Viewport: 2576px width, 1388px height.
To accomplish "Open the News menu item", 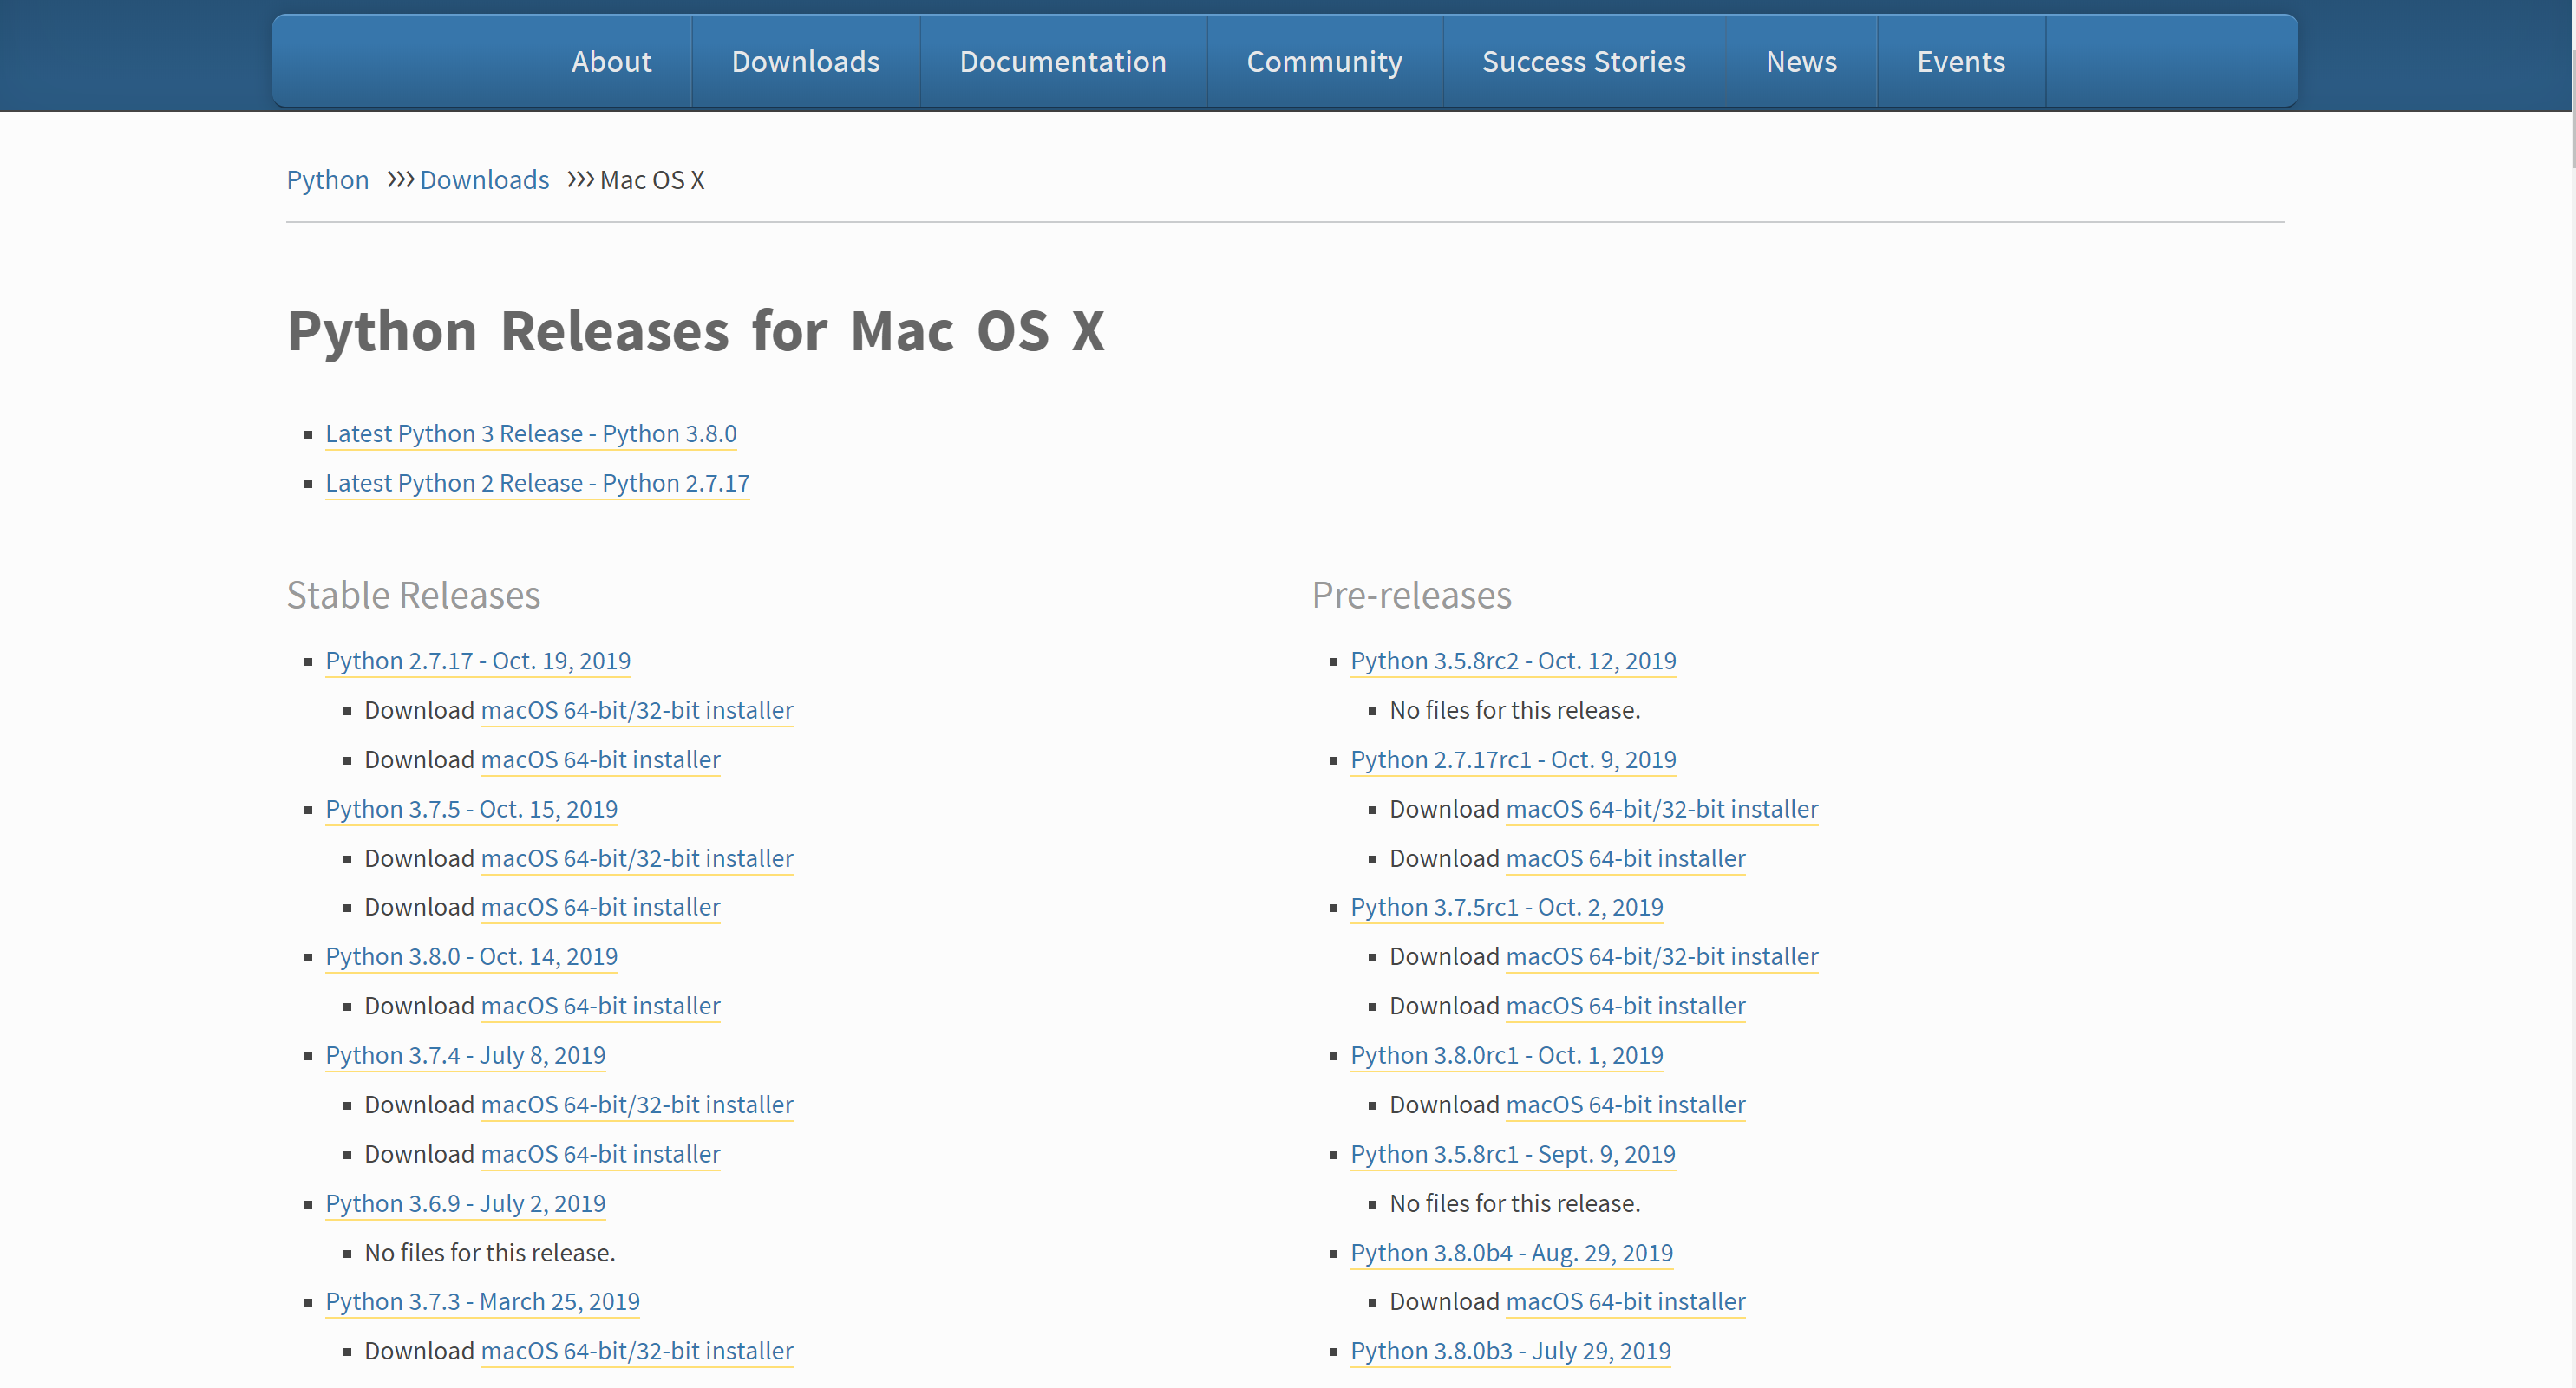I will click(x=1801, y=61).
